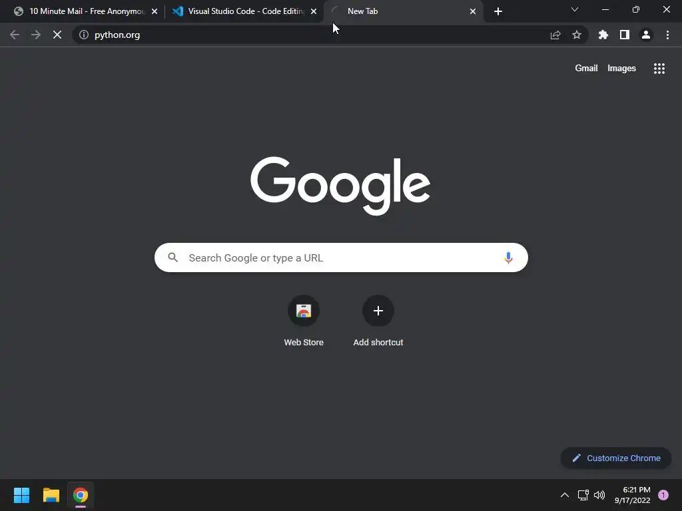Go back to the previous page

click(15, 35)
